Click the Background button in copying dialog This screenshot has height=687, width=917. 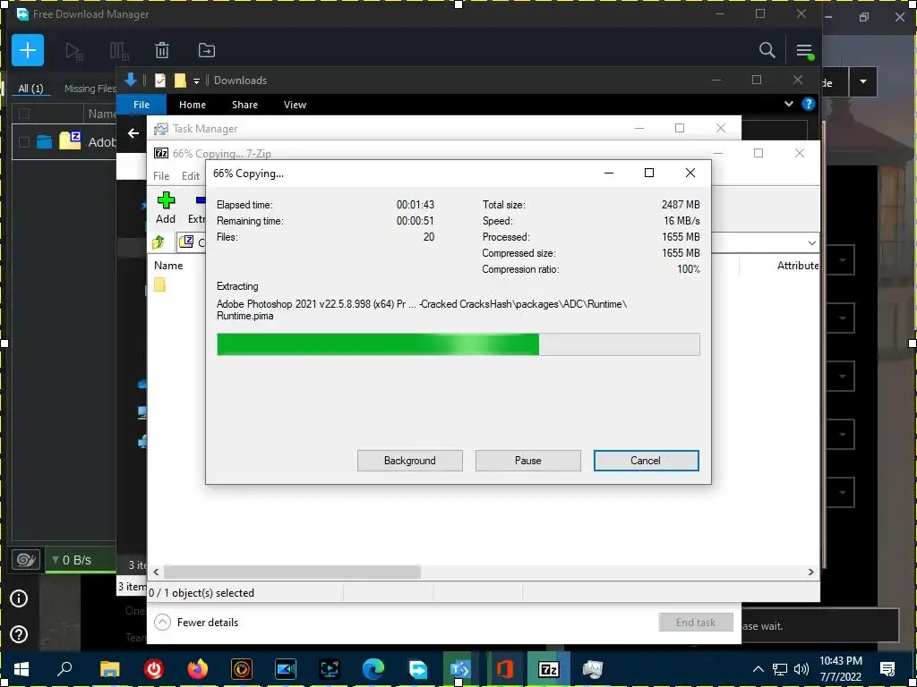tap(409, 461)
